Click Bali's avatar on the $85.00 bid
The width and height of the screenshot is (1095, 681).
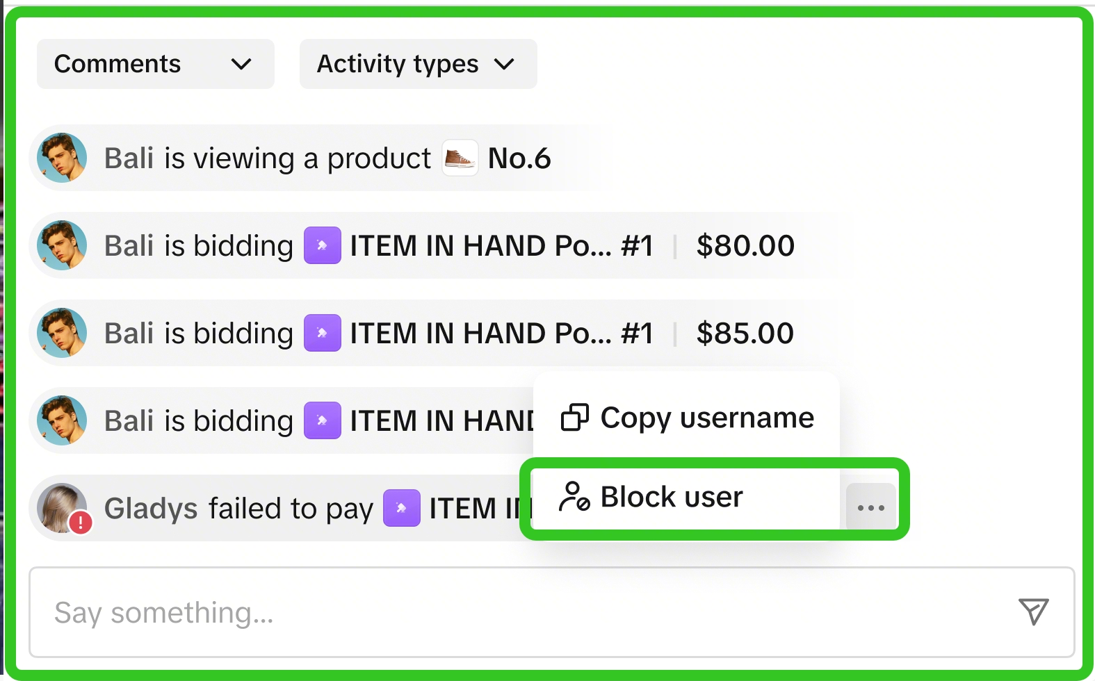pos(62,333)
